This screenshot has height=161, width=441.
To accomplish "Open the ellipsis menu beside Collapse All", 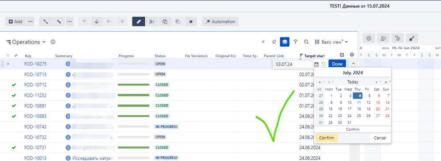I will (x=70, y=22).
